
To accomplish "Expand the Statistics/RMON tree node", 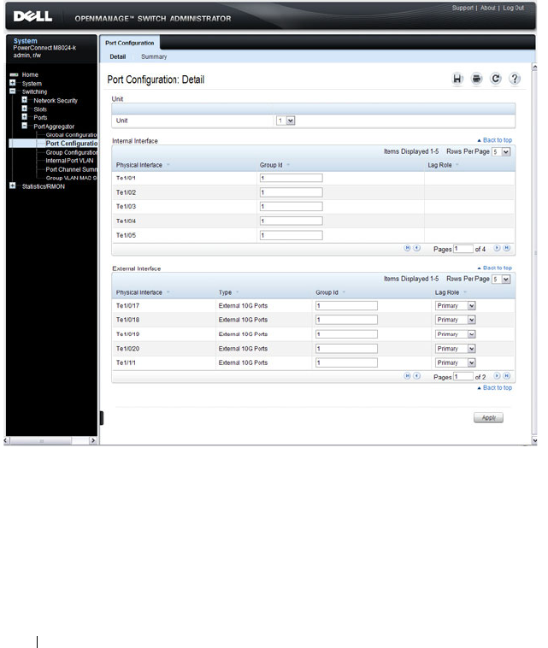I will (x=13, y=186).
